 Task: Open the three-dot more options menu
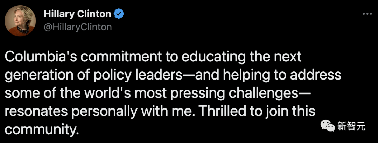(x=367, y=14)
